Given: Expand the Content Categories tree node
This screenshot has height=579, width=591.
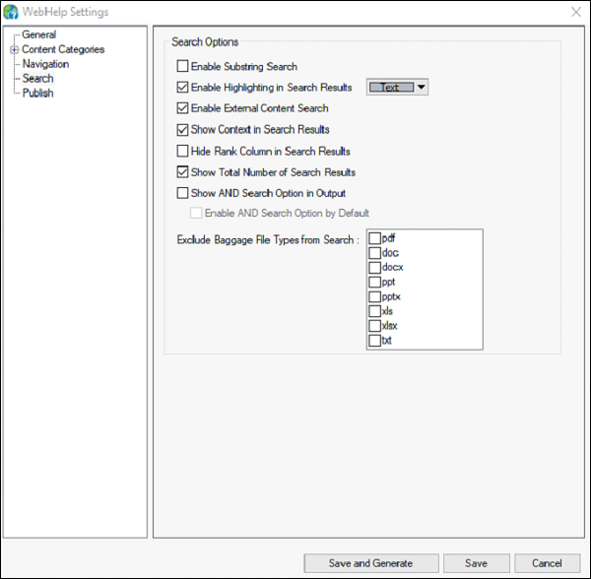Looking at the screenshot, I should coord(15,49).
